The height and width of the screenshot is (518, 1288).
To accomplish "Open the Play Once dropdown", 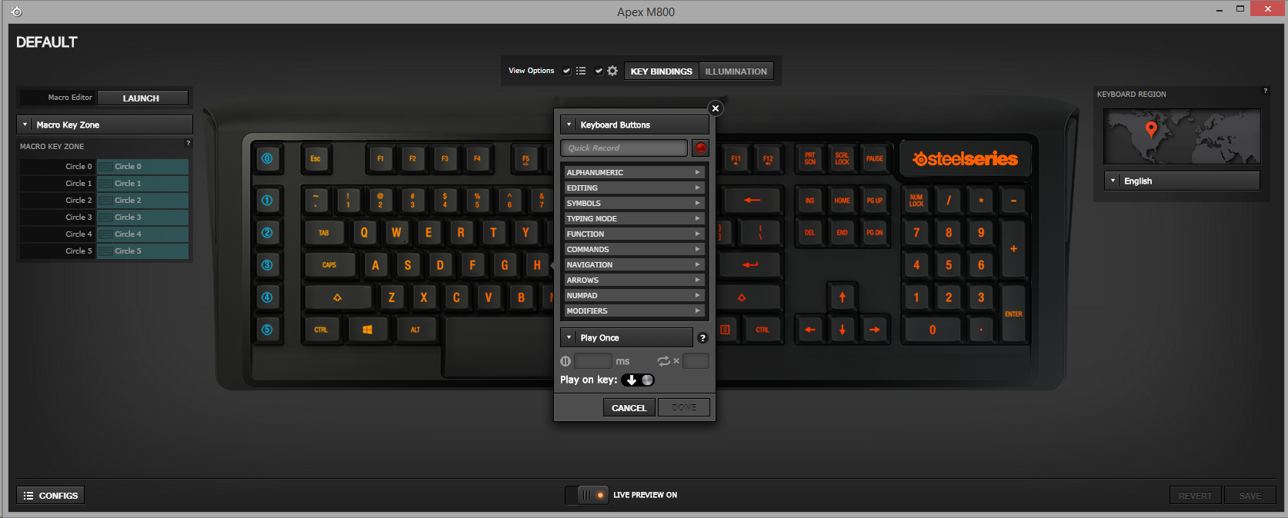I will (x=626, y=338).
